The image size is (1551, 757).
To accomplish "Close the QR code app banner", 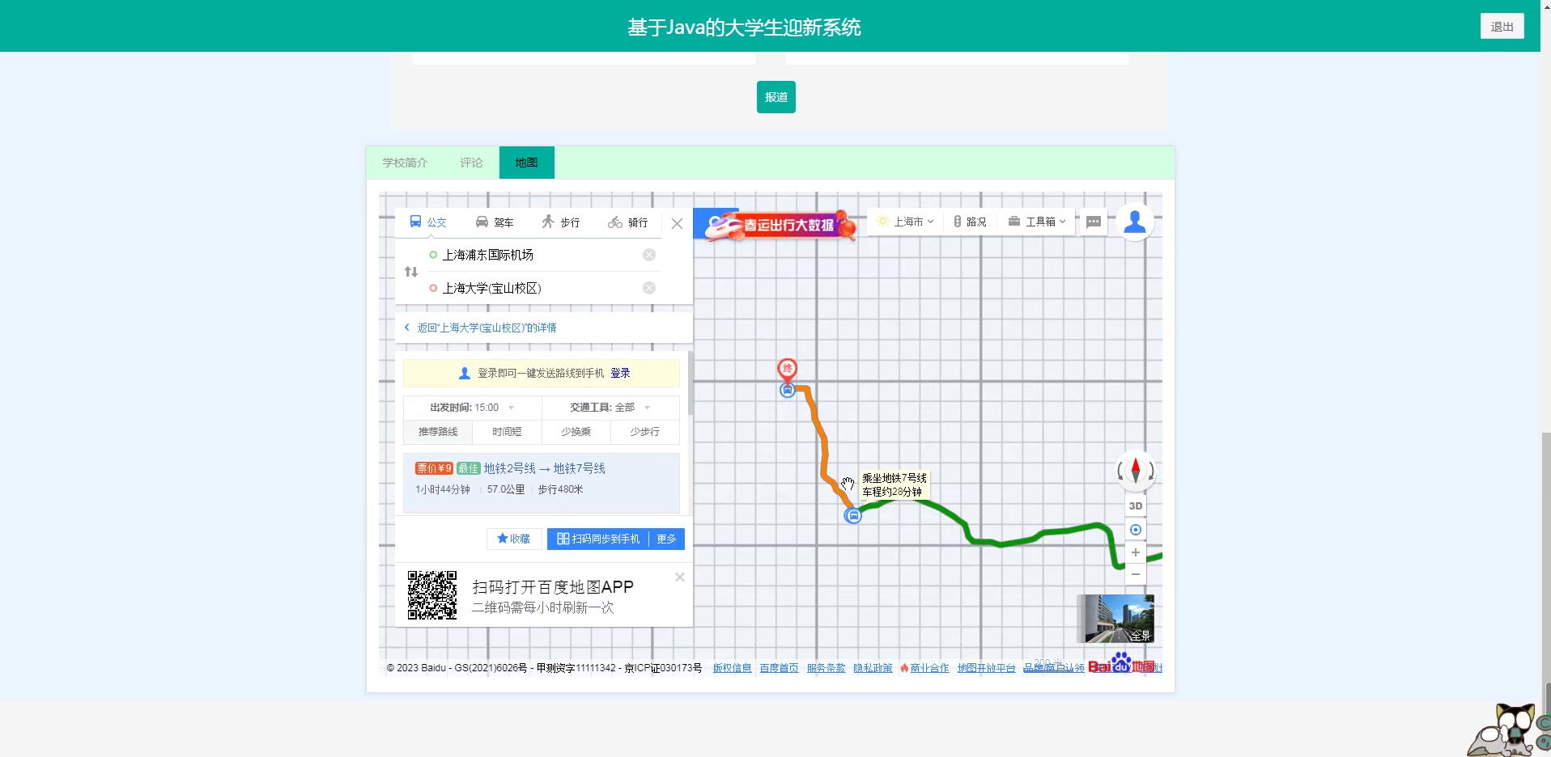I will [x=680, y=577].
